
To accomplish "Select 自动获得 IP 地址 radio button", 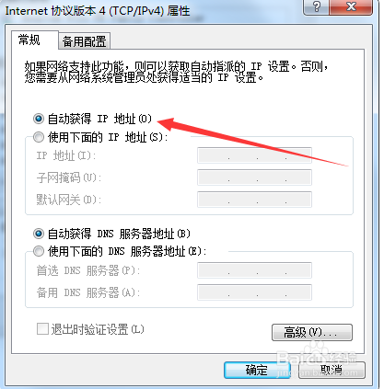I will point(39,119).
